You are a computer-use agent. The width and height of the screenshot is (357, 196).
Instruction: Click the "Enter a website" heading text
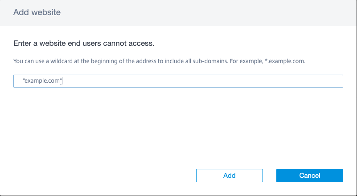(x=84, y=44)
